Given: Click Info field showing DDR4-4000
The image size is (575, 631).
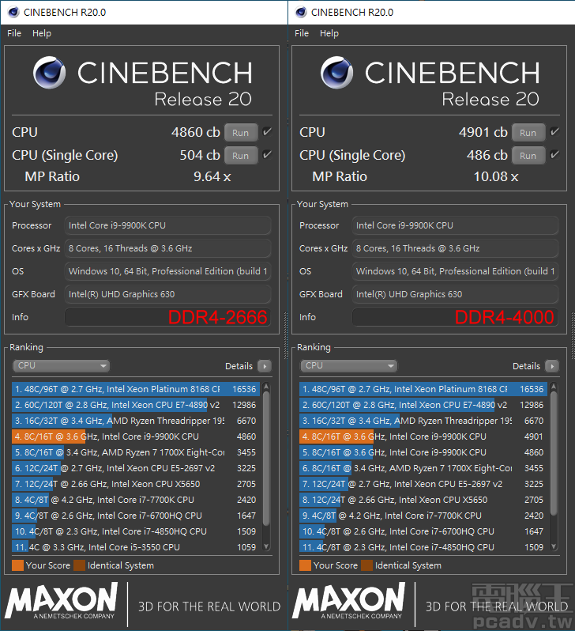Looking at the screenshot, I should pos(455,317).
